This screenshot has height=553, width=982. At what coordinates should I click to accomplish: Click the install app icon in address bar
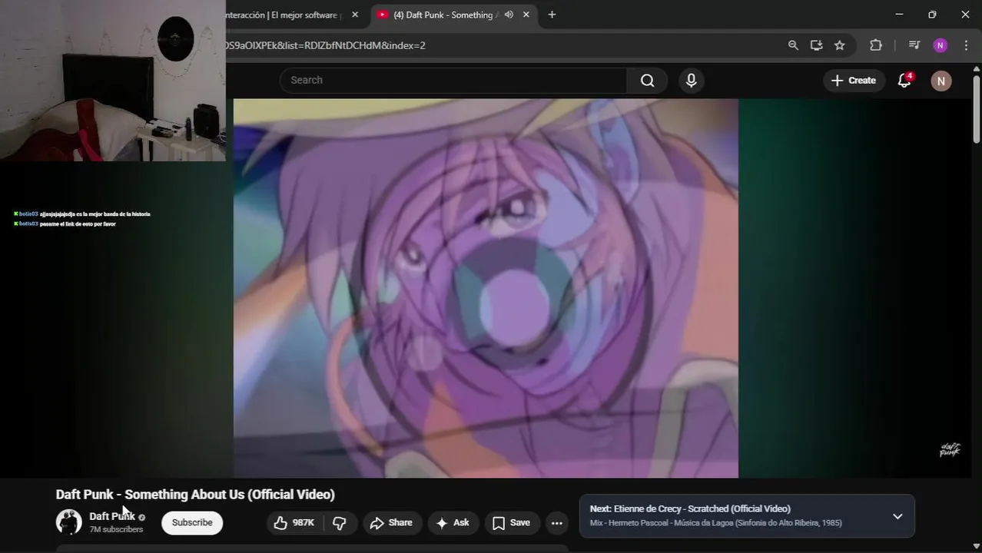(816, 45)
